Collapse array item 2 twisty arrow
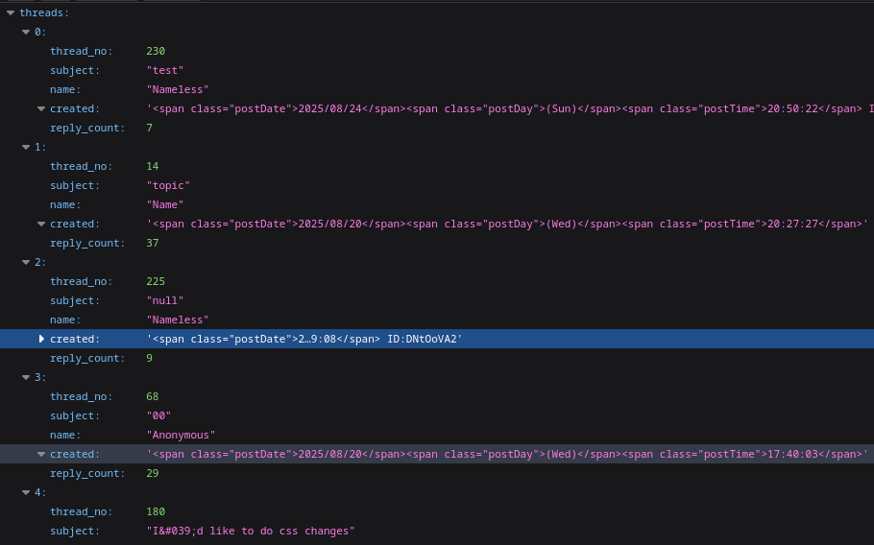The image size is (874, 545). click(26, 262)
